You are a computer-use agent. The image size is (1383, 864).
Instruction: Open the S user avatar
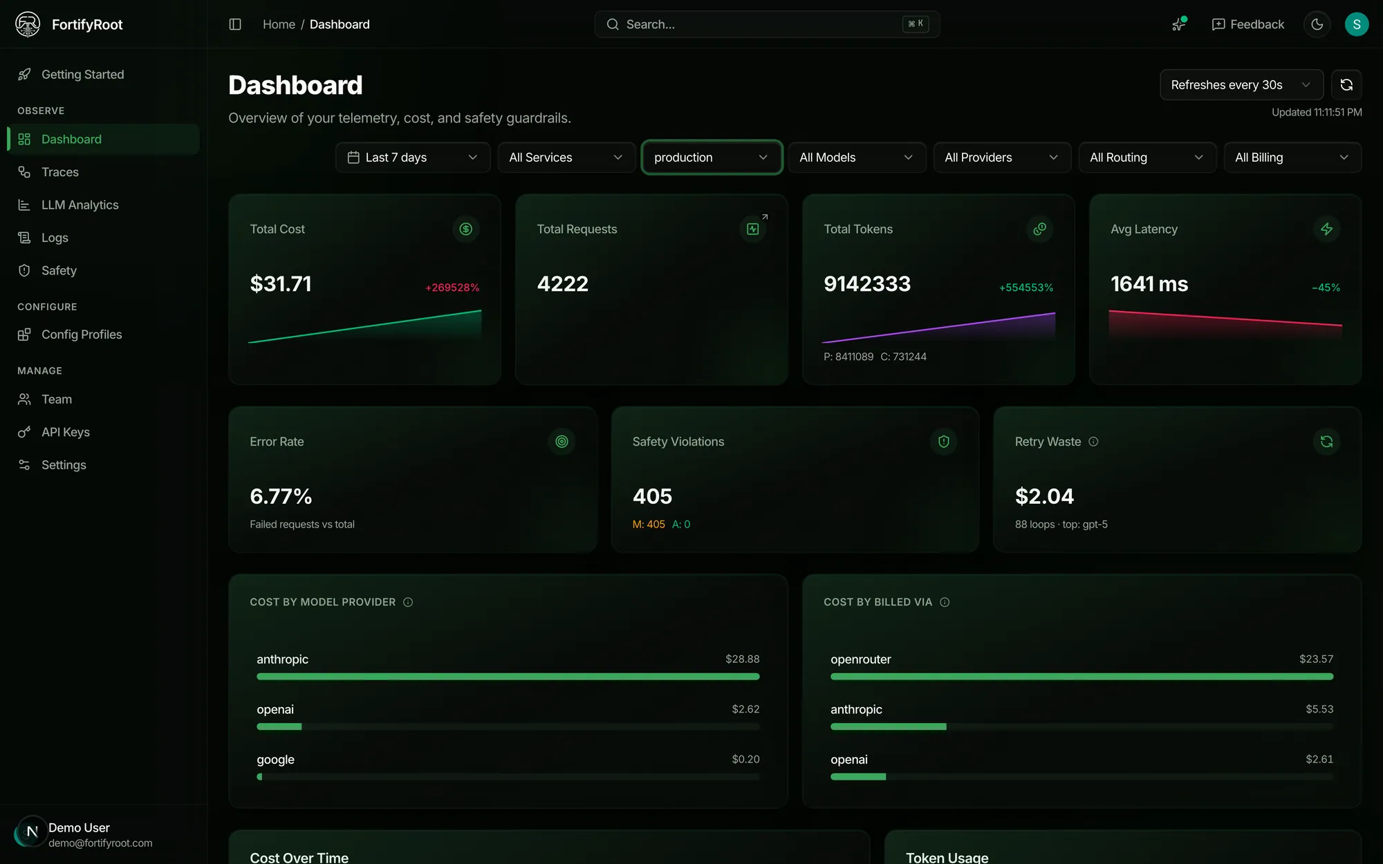click(1356, 24)
